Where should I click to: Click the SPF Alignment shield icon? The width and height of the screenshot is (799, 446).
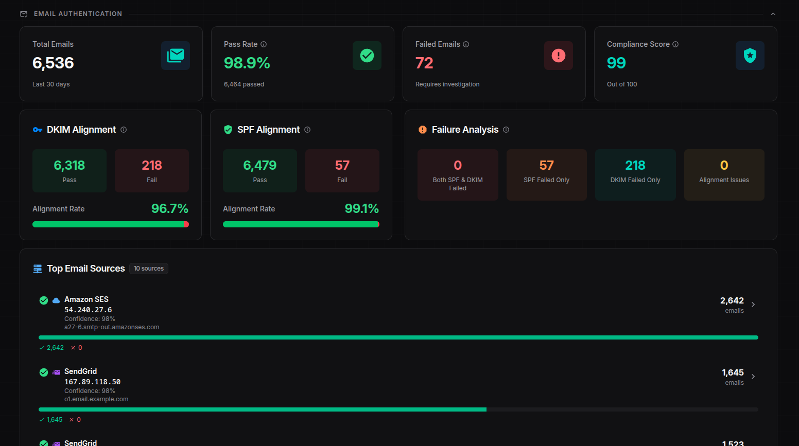pyautogui.click(x=228, y=130)
